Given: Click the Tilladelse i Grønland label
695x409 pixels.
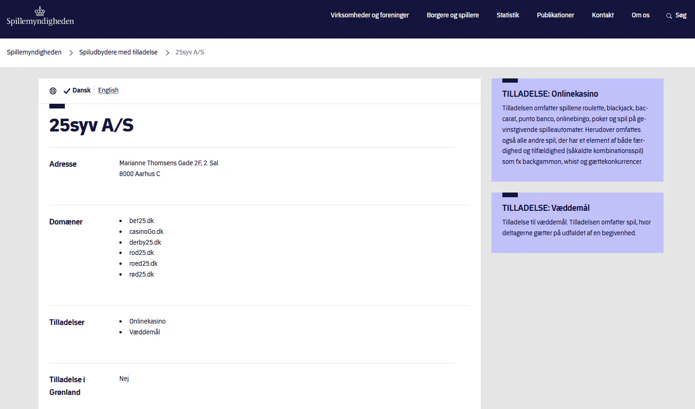Looking at the screenshot, I should 67,386.
